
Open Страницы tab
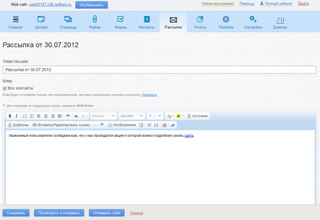click(x=68, y=22)
